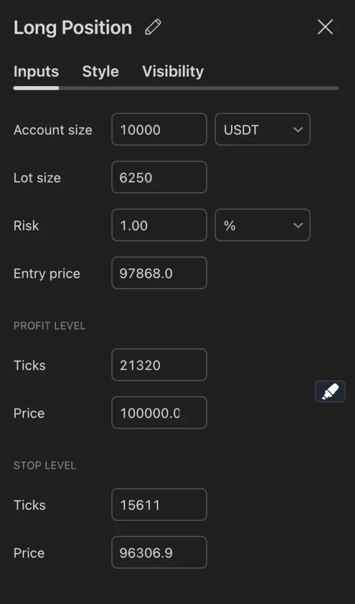
Task: Close the Long Position settings dialog
Action: point(325,27)
